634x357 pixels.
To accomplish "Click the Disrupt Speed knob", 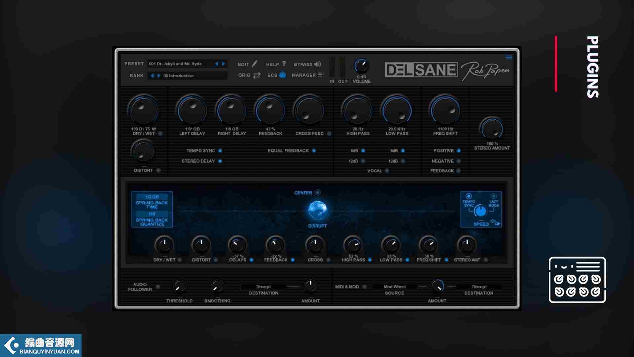I will click(481, 211).
